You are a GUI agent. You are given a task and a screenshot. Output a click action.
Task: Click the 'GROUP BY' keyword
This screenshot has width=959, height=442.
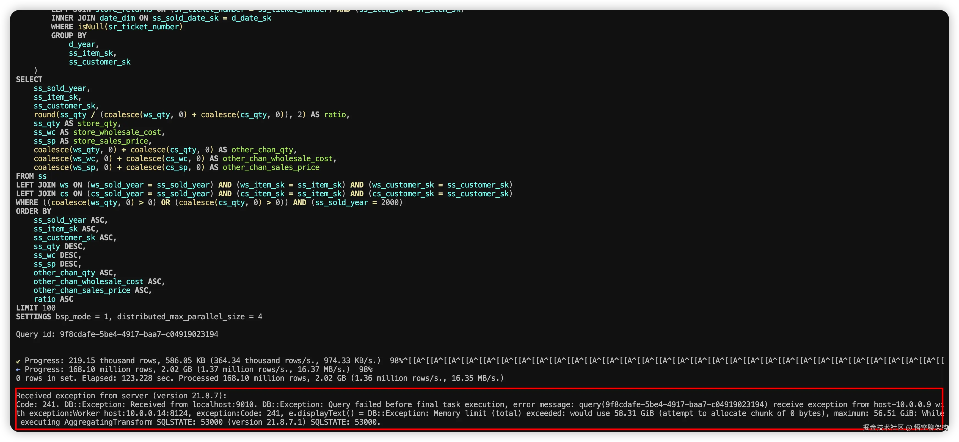[68, 36]
